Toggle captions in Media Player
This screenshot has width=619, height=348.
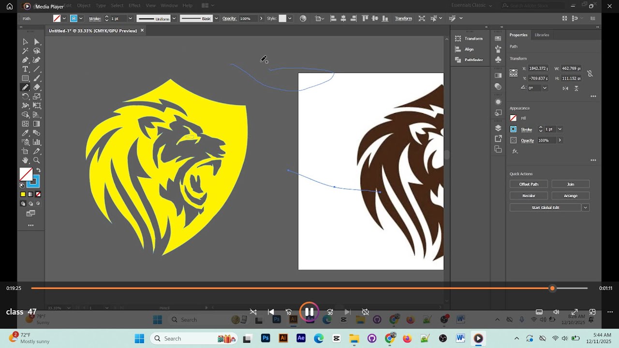(539, 312)
